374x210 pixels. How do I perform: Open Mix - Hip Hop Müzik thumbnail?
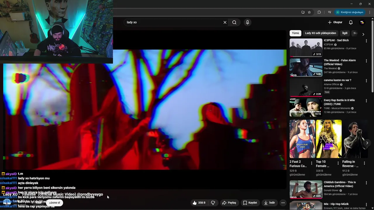point(306,206)
